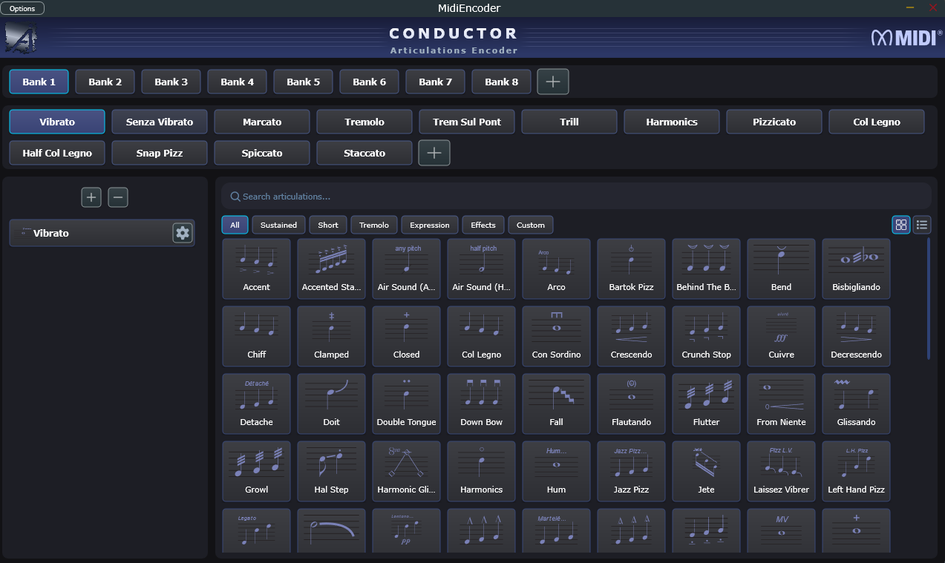The image size is (945, 563).
Task: Select the Crescendo tile
Action: (x=631, y=336)
